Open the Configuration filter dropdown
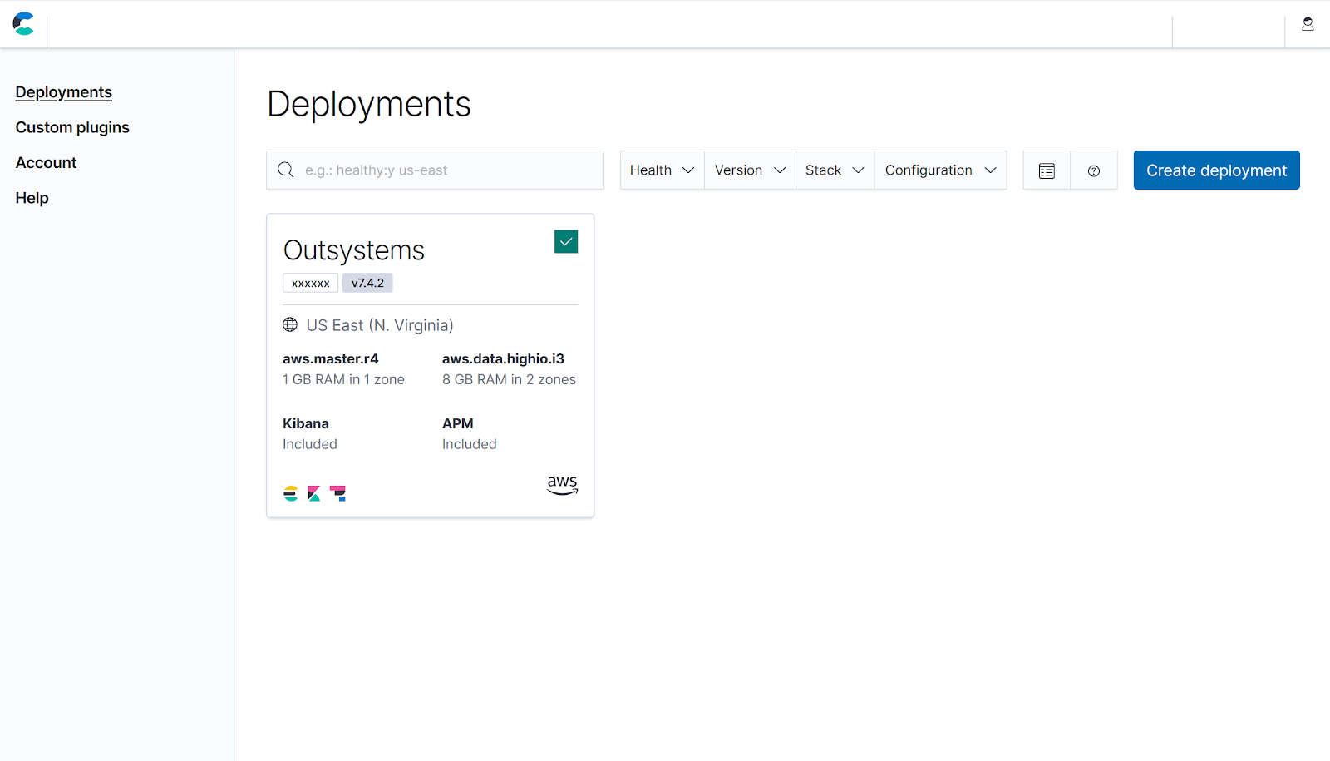The image size is (1330, 761). coord(941,170)
